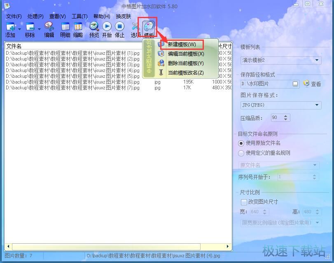The height and width of the screenshot is (263, 334).
Task: Open the 工具(T) menu
Action: (79, 16)
